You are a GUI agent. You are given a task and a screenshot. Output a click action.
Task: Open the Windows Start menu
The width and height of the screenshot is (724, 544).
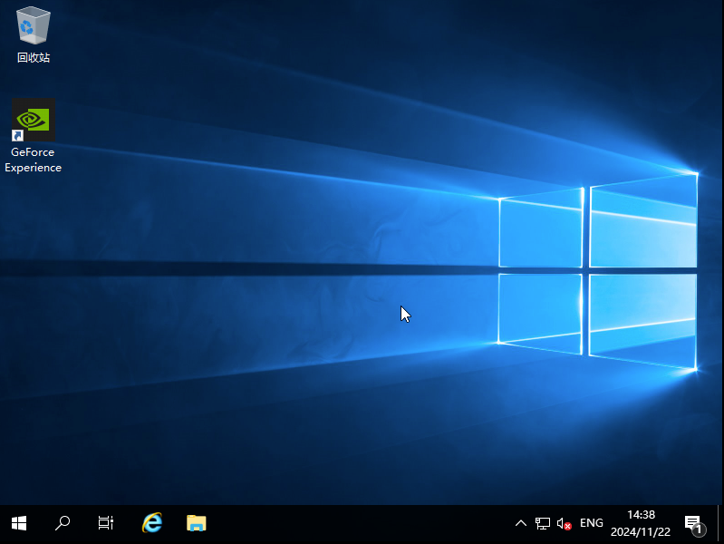click(18, 523)
